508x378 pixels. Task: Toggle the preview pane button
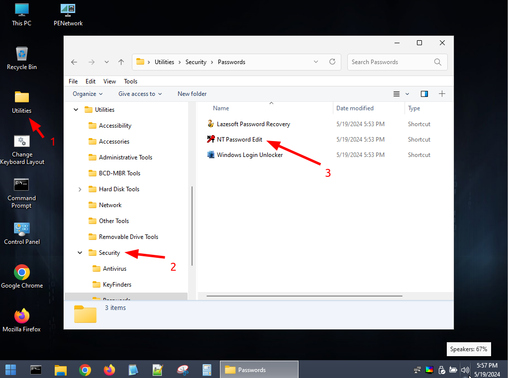424,94
